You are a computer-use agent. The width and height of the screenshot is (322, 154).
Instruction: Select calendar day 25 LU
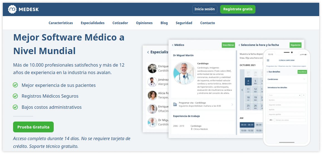click(x=248, y=107)
